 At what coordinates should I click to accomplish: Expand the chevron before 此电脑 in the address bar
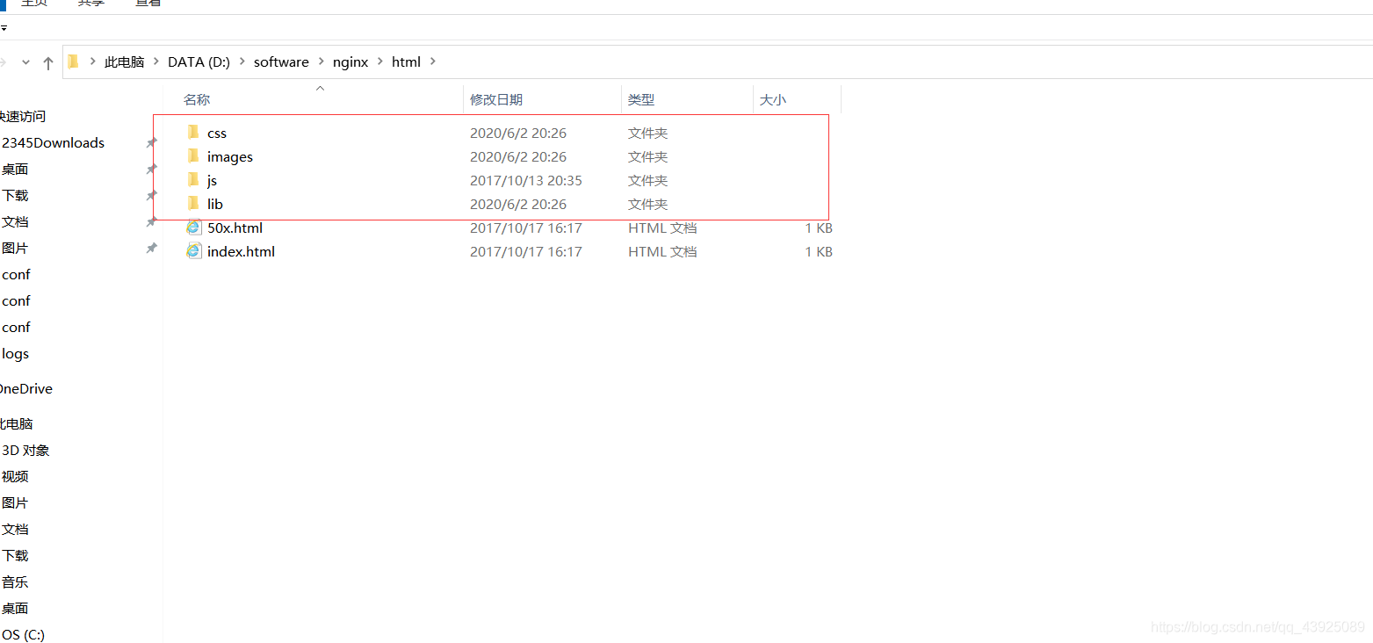coord(92,61)
